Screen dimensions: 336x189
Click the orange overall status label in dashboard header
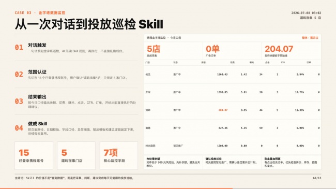pos(310,38)
